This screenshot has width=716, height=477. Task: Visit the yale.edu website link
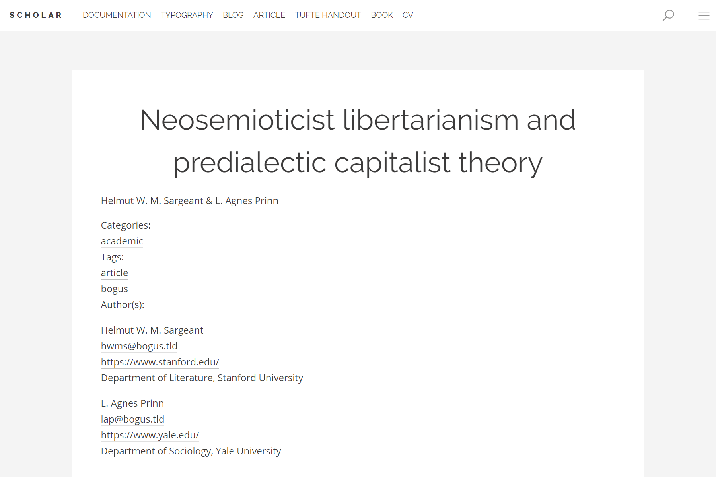[150, 435]
